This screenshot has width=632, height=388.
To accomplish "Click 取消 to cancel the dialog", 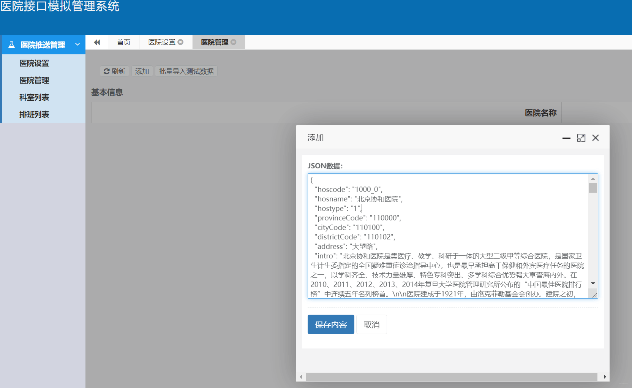I will point(371,324).
